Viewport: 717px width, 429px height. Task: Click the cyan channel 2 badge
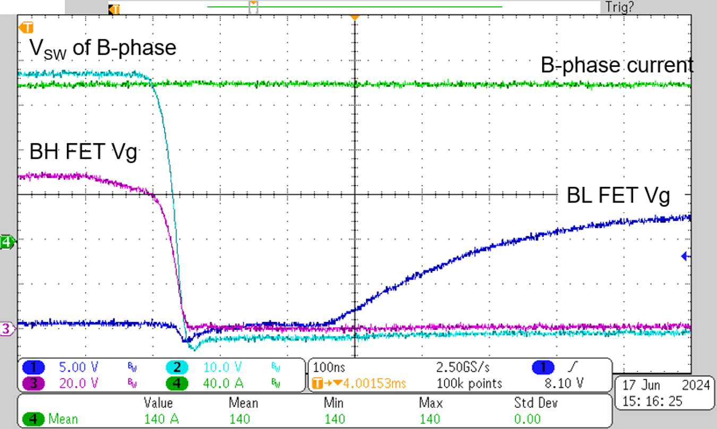pos(177,367)
